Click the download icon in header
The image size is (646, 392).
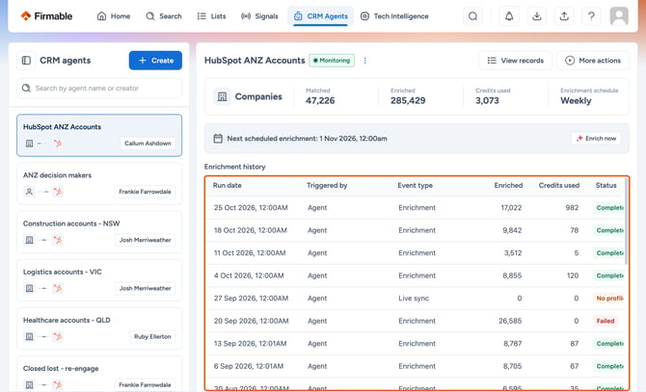pyautogui.click(x=536, y=16)
